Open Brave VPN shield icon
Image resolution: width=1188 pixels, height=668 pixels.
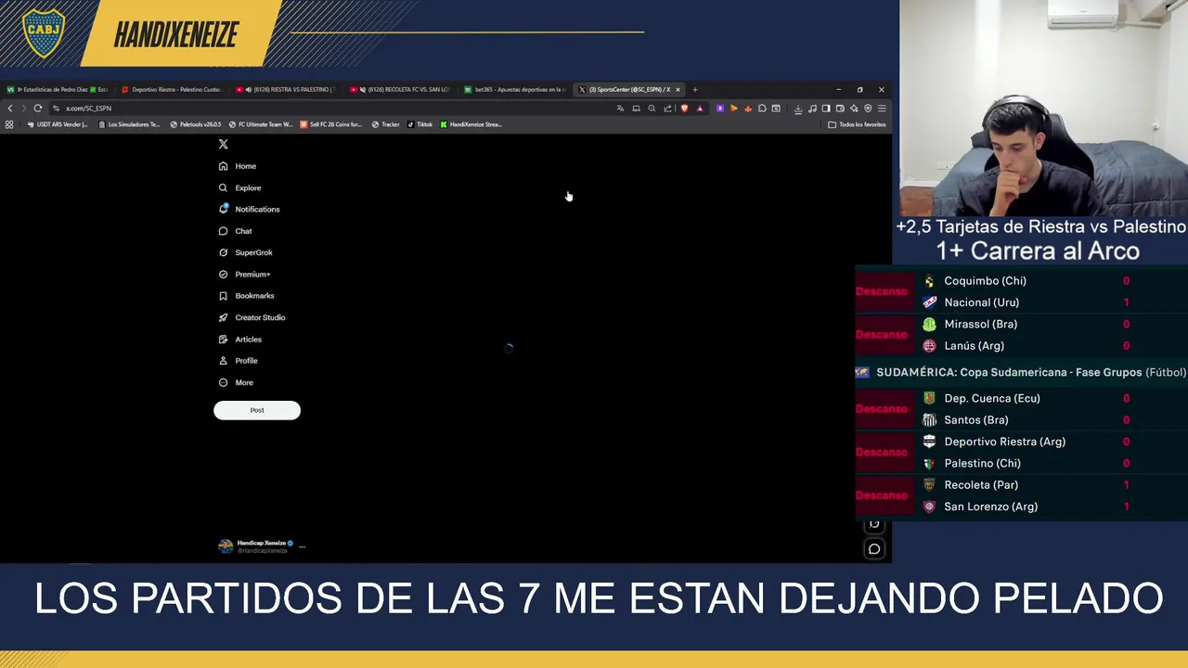coord(868,109)
